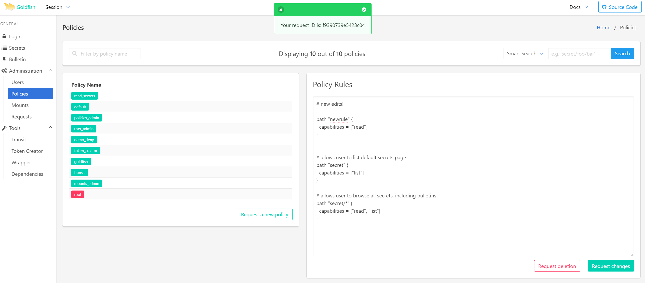Dismiss notification with the X icon
The image size is (645, 283).
point(281,10)
